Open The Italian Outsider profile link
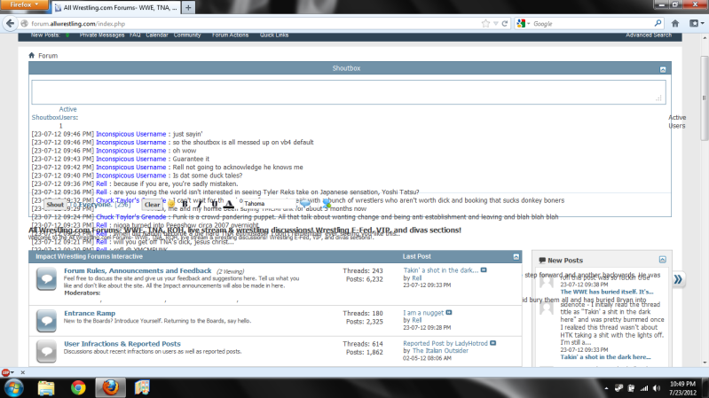Image resolution: width=709 pixels, height=398 pixels. coord(440,350)
